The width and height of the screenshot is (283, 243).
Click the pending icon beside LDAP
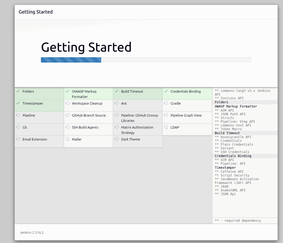coord(166,127)
